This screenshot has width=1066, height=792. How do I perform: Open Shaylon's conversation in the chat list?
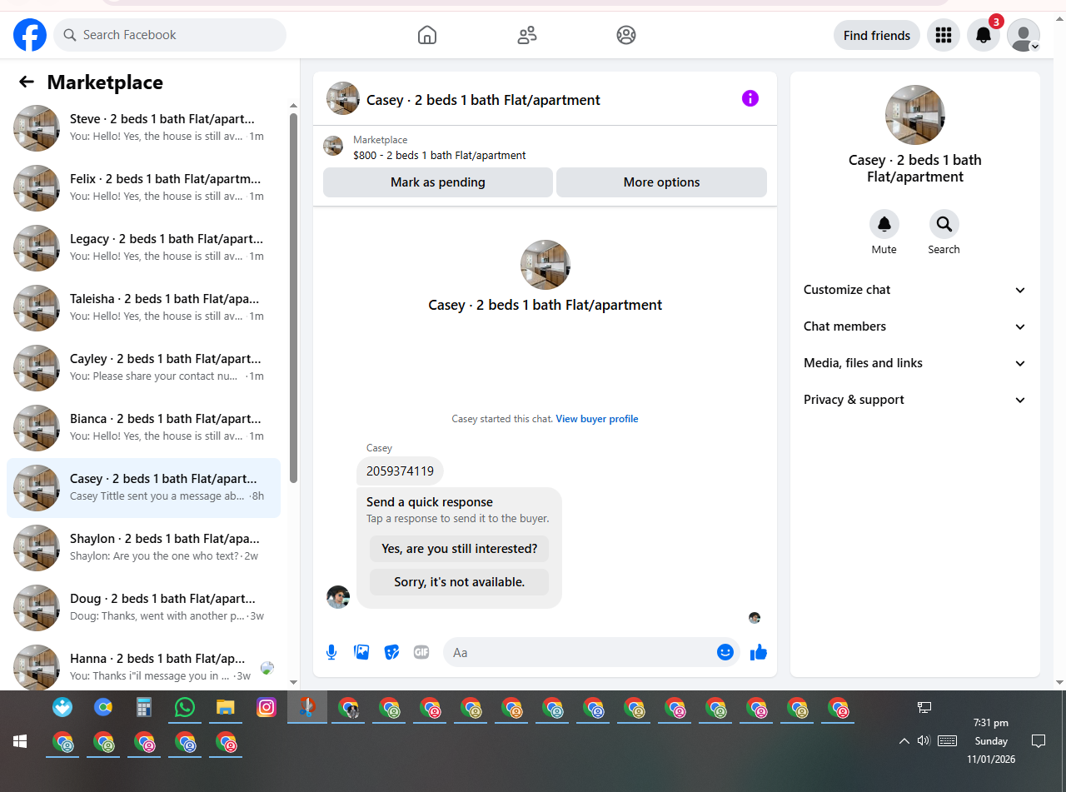pos(143,548)
